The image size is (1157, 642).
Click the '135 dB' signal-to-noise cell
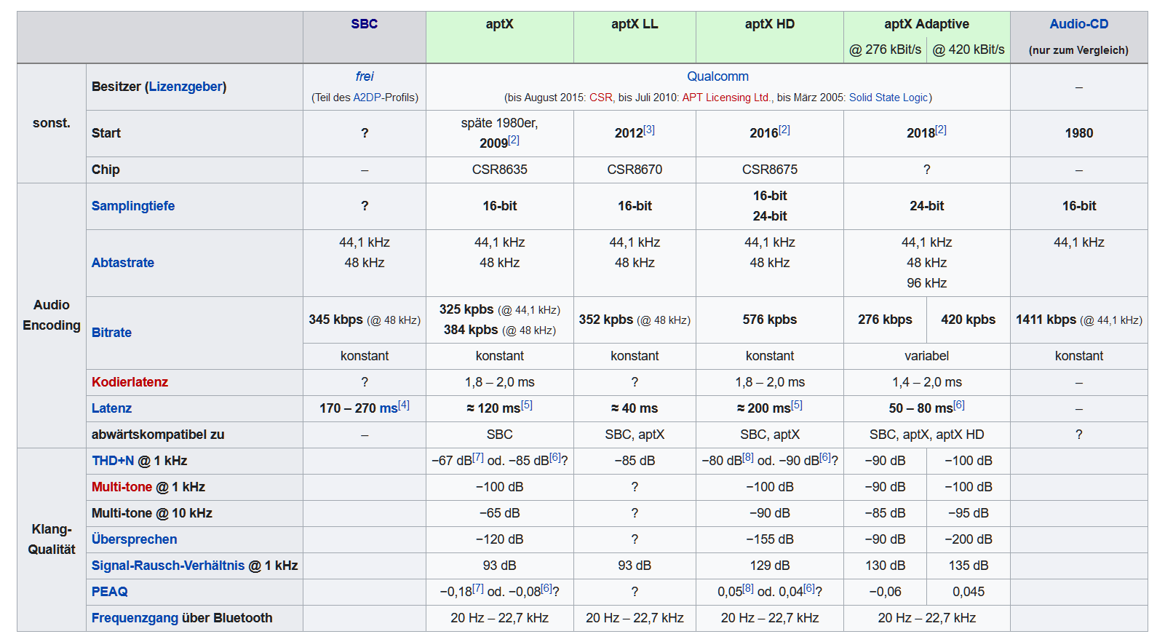969,566
